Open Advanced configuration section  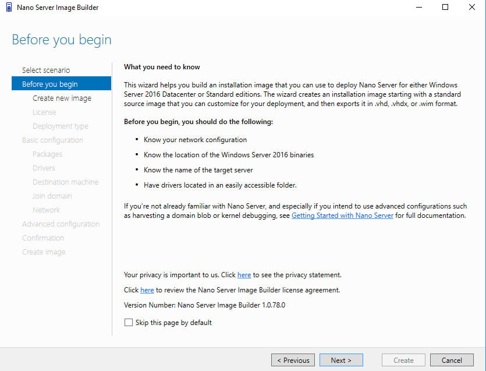click(x=61, y=224)
